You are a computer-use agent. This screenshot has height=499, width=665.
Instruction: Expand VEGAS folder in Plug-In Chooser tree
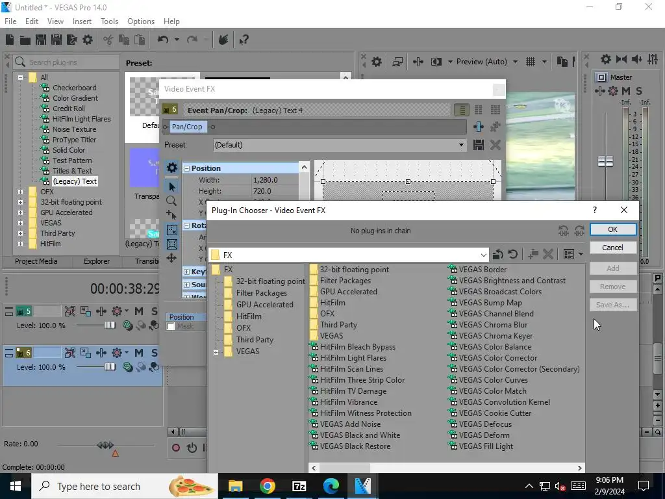click(216, 352)
